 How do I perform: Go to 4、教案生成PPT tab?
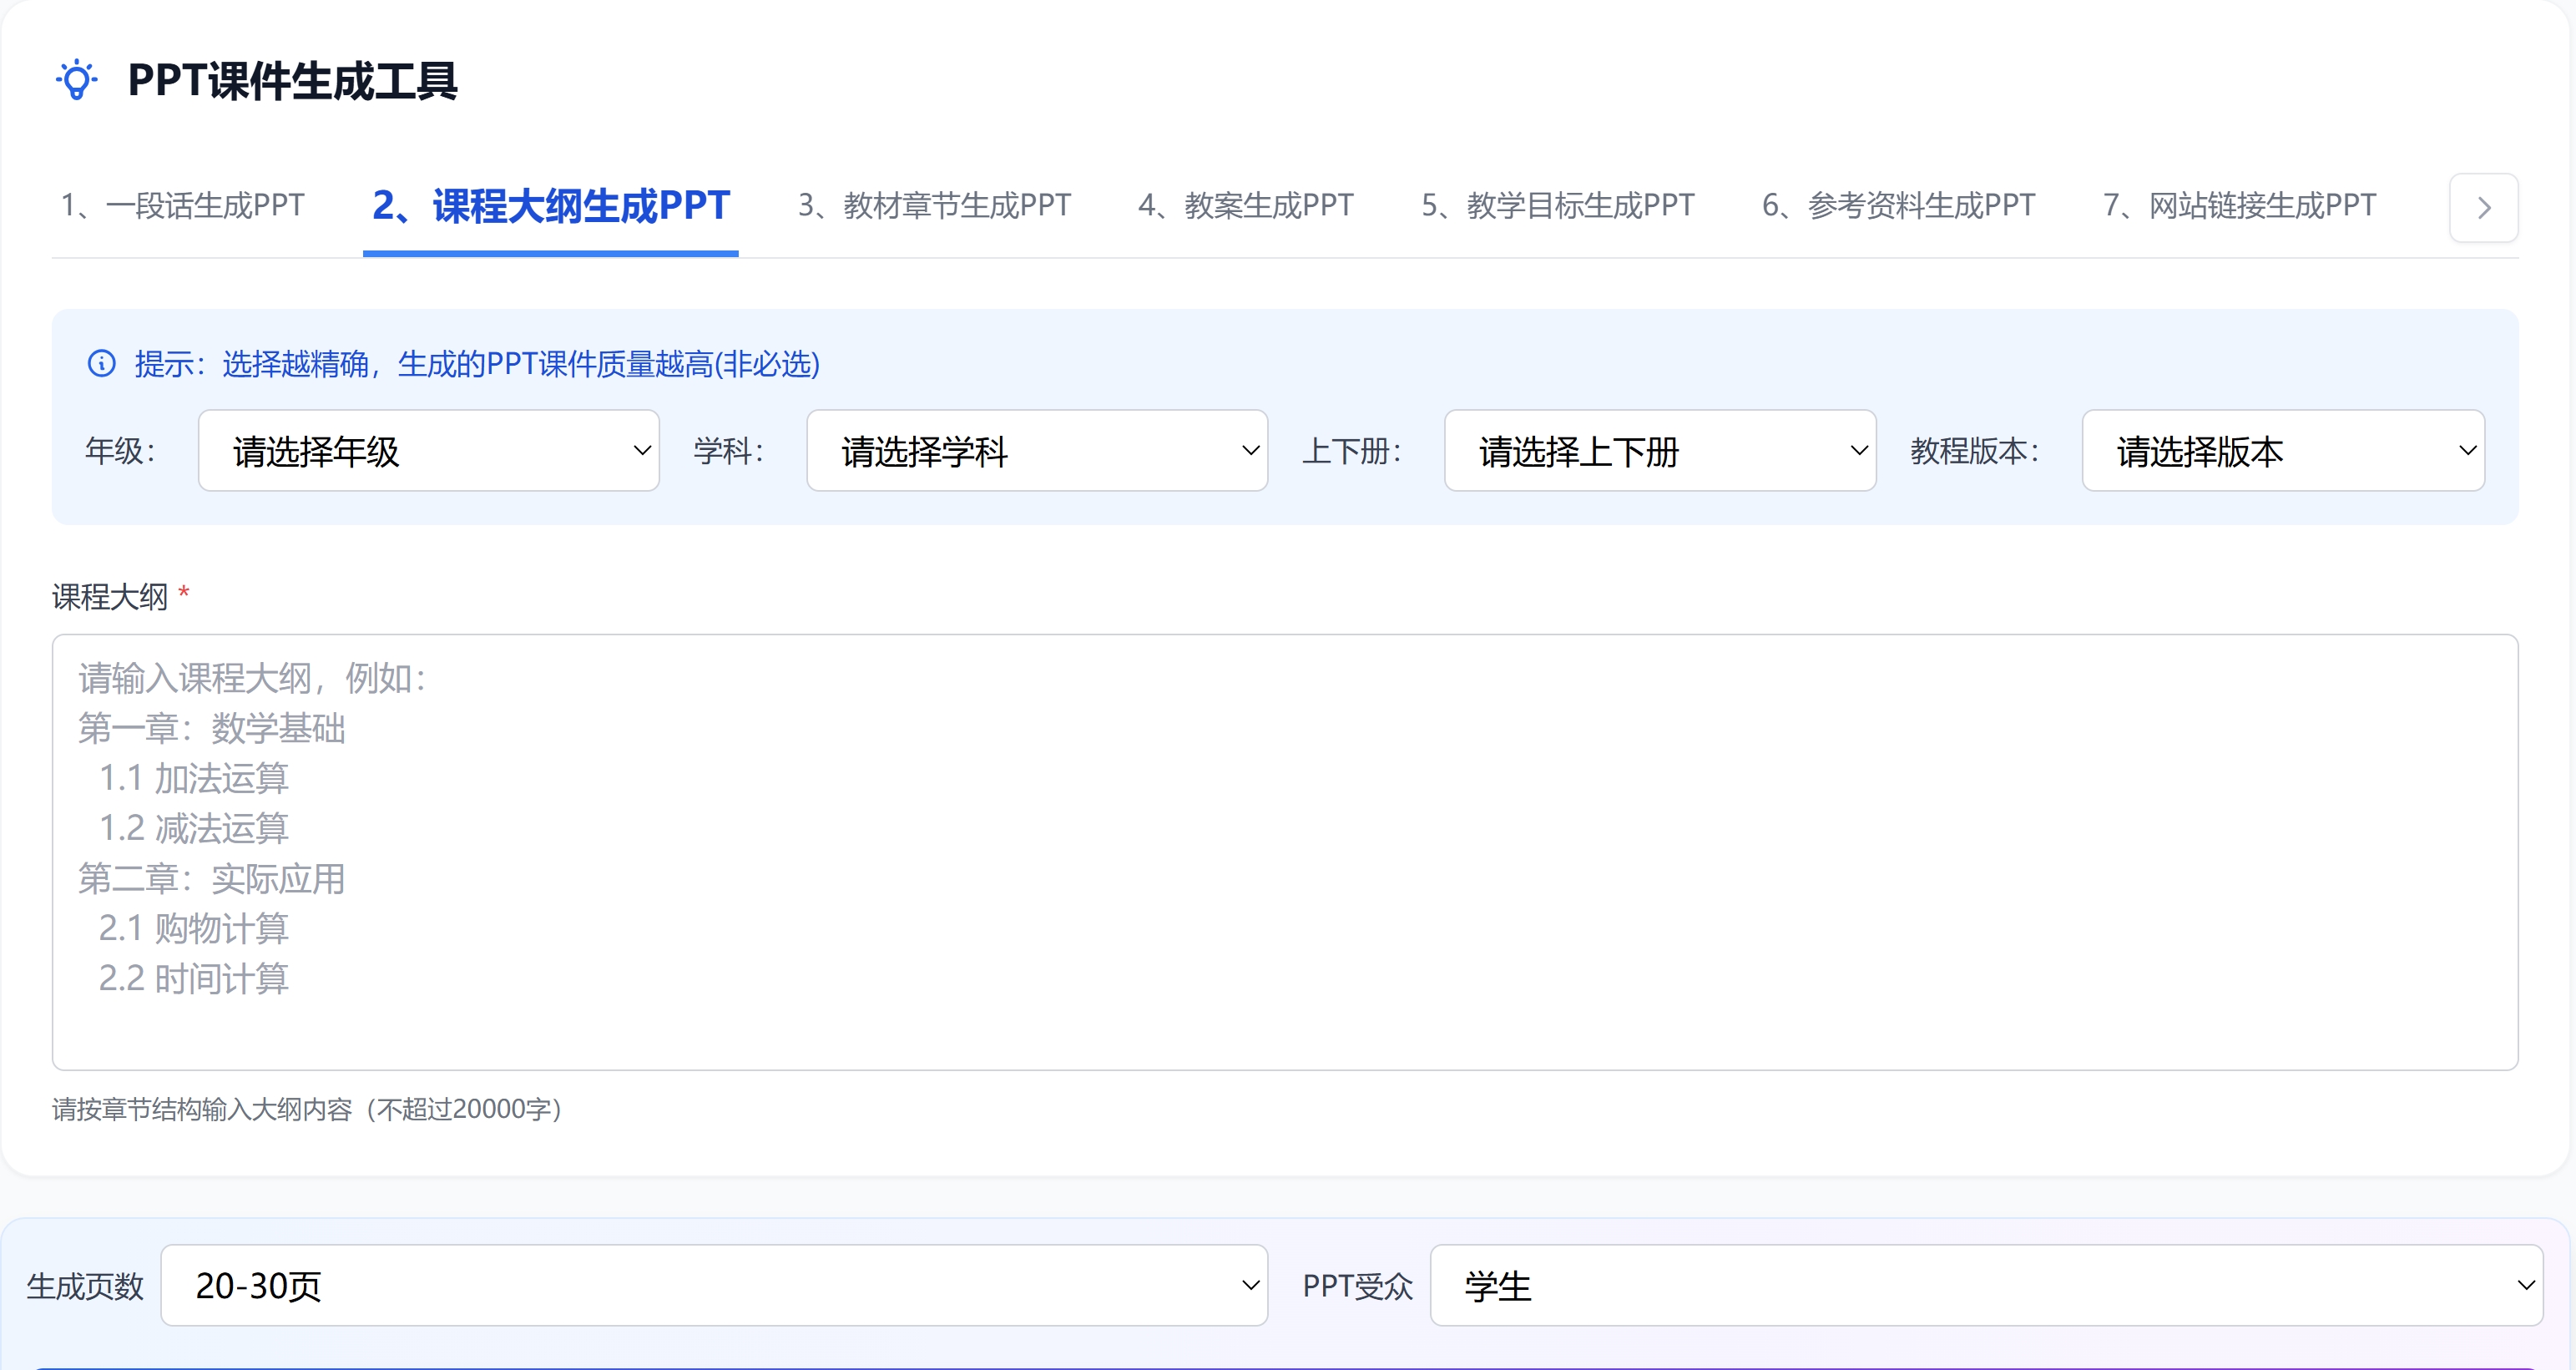tap(1246, 205)
